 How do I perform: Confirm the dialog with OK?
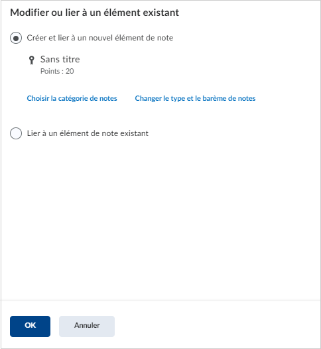point(30,326)
